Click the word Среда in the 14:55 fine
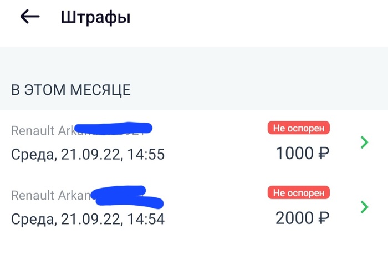Viewport: 388px width, 280px height. [x=32, y=154]
